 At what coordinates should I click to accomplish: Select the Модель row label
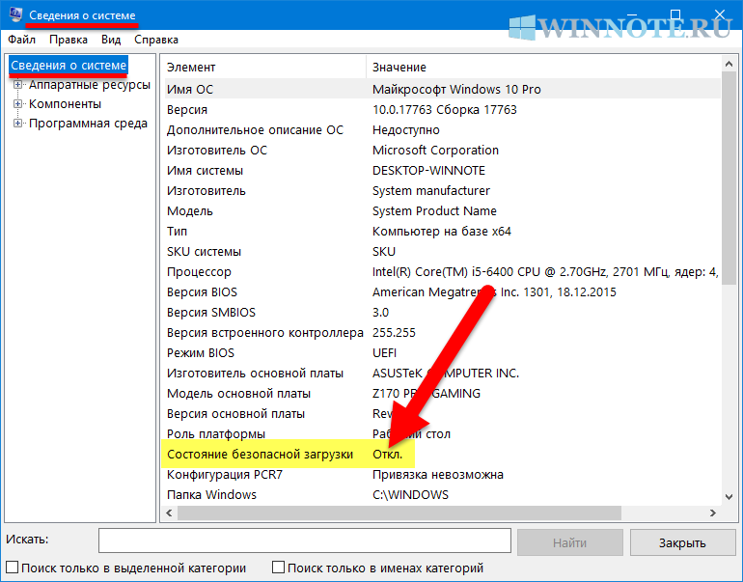tap(190, 211)
